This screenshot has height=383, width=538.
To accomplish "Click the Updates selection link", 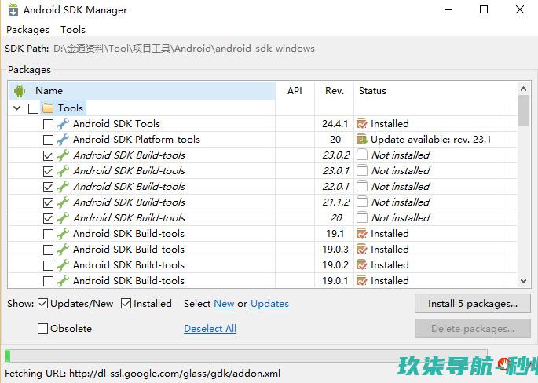I will coord(269,304).
